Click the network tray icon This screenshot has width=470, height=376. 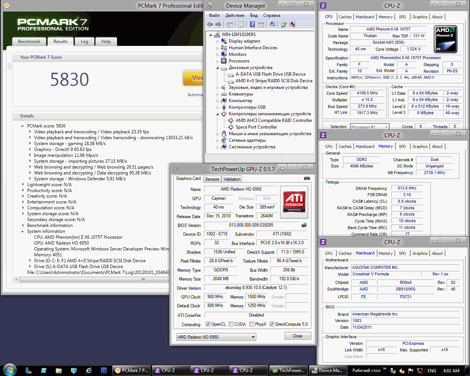pos(420,371)
